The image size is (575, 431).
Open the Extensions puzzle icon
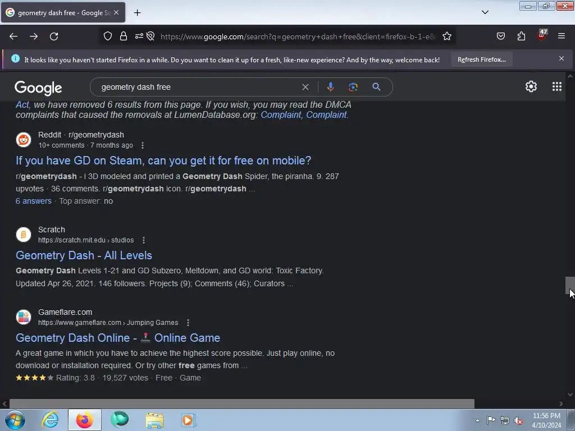[x=521, y=36]
